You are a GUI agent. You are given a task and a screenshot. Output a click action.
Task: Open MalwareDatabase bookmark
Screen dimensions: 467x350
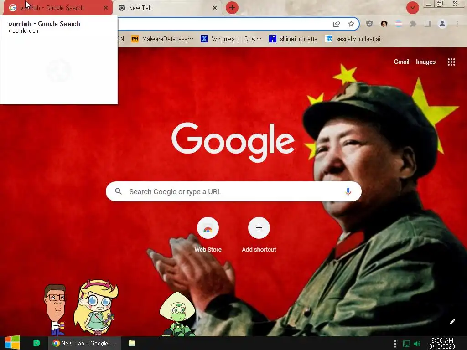pos(162,39)
